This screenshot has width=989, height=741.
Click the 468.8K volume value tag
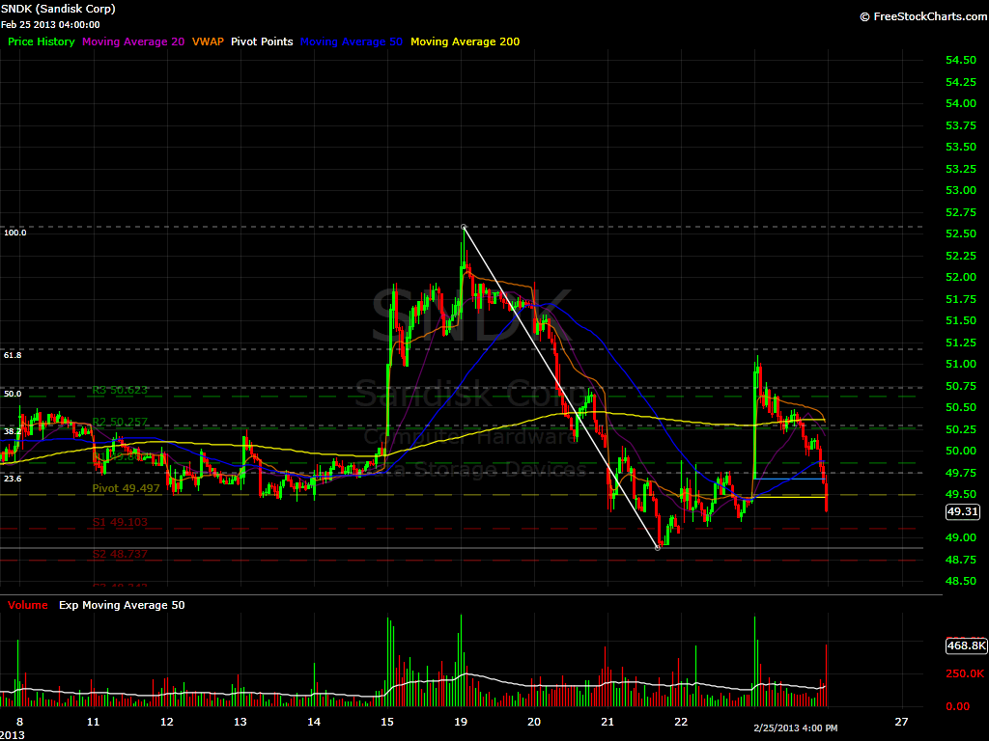(x=966, y=645)
